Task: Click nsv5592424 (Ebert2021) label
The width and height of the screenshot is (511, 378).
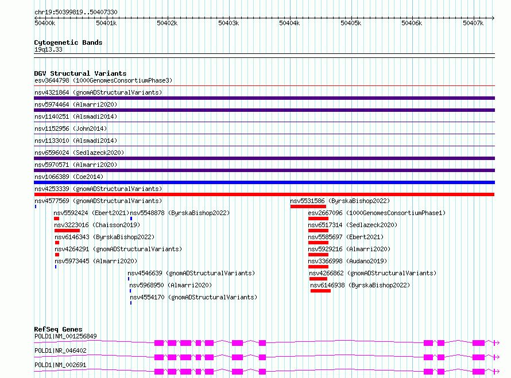Action: pos(91,213)
